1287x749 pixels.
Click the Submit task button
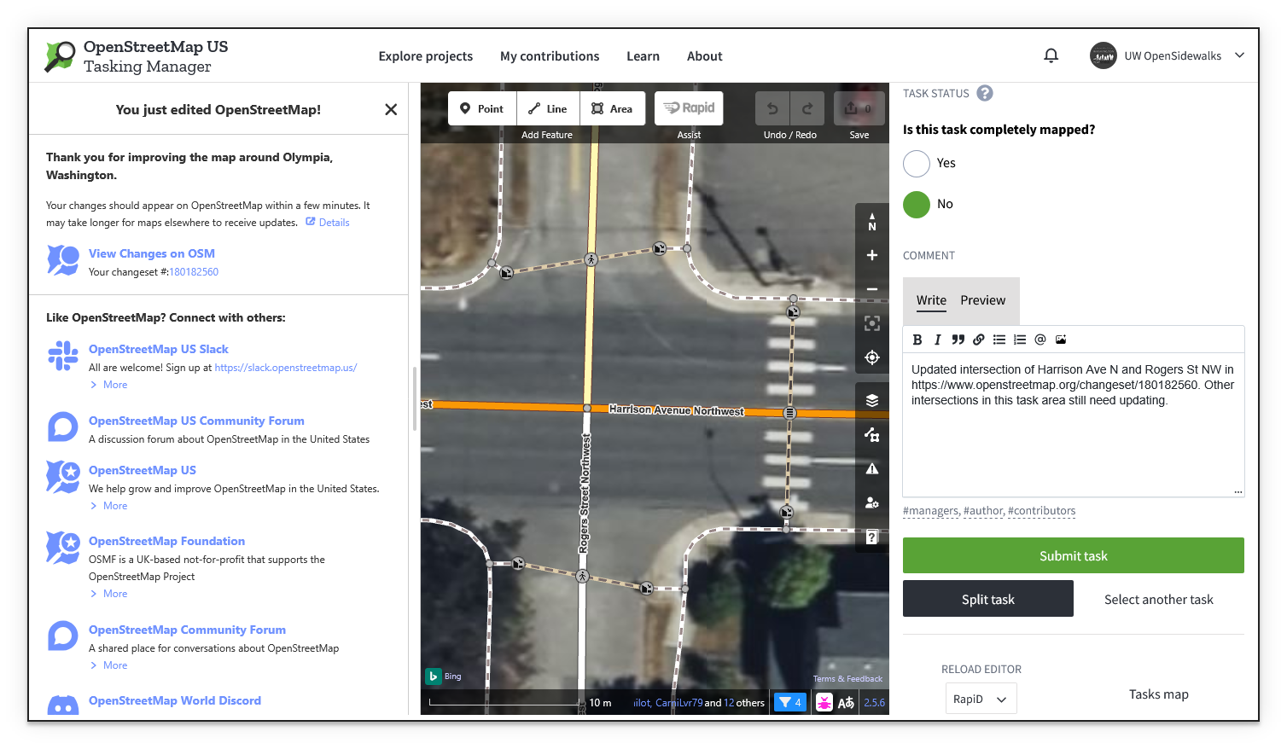pyautogui.click(x=1073, y=555)
